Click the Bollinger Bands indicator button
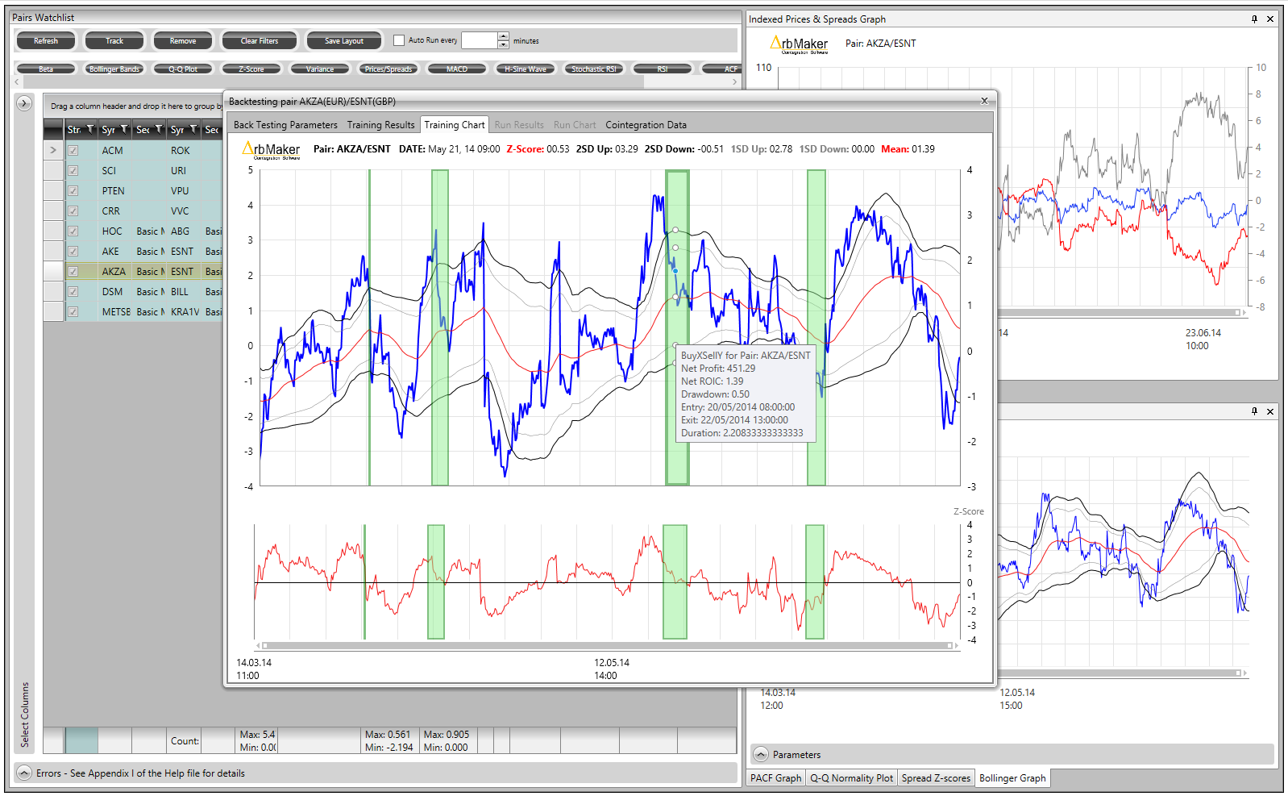Image resolution: width=1288 pixels, height=796 pixels. click(114, 69)
